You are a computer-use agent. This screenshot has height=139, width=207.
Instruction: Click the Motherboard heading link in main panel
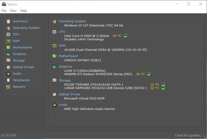(x=68, y=56)
